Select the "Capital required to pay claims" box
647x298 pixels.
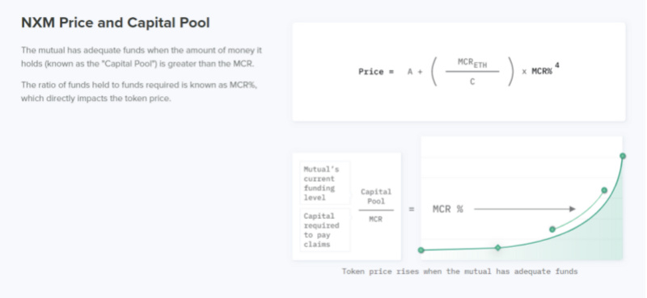point(325,230)
